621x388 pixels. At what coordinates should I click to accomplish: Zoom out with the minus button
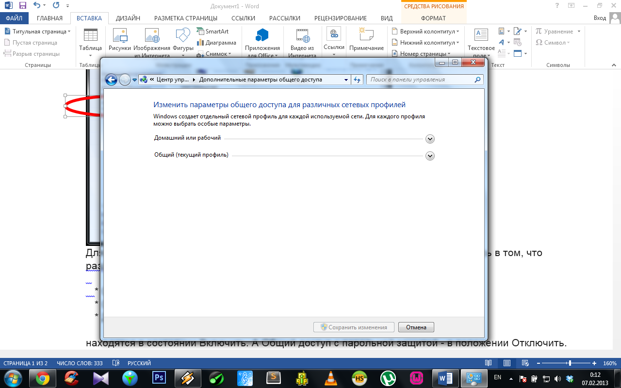coord(539,363)
